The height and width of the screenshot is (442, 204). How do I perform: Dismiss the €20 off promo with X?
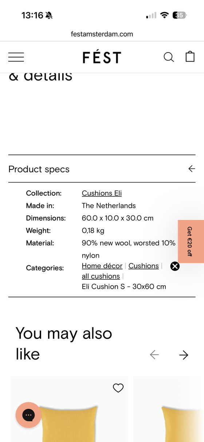(175, 266)
